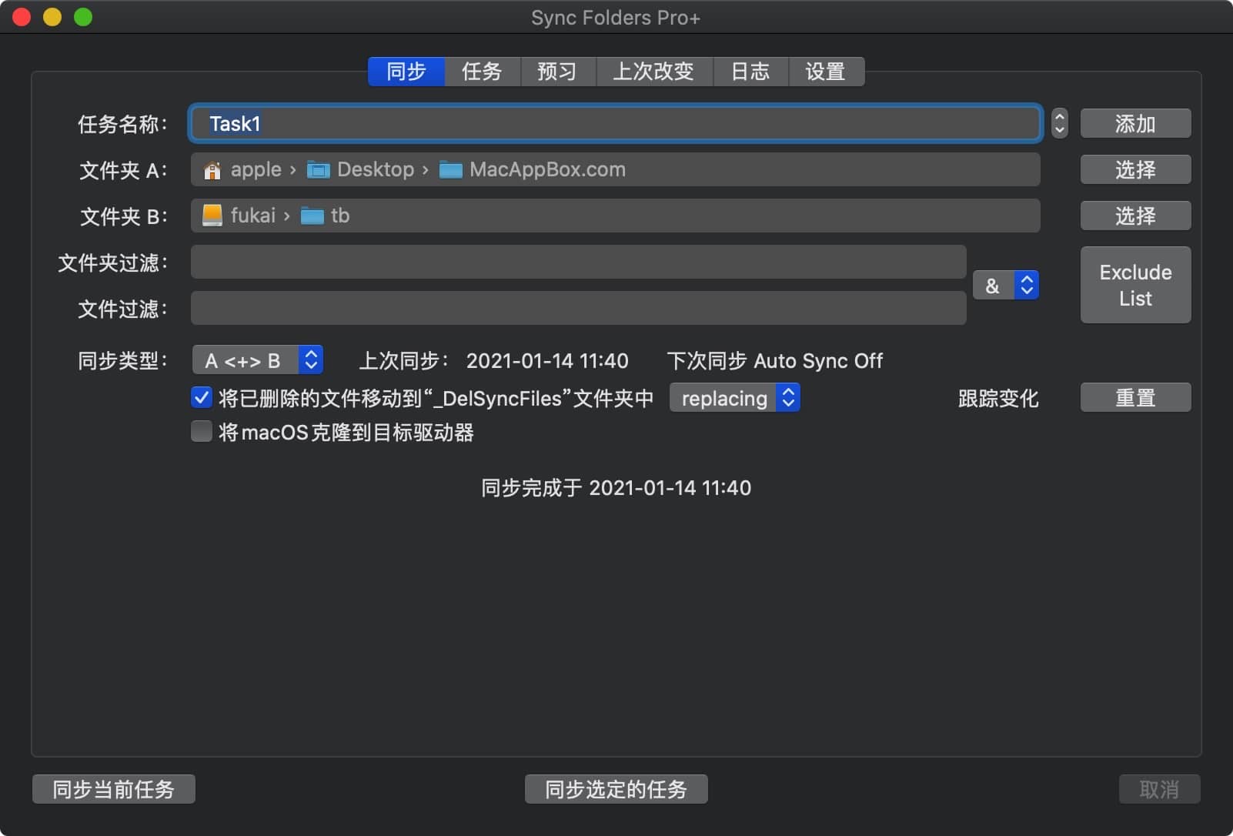The image size is (1233, 836).
Task: Click the green zoom window button
Action: tap(83, 17)
